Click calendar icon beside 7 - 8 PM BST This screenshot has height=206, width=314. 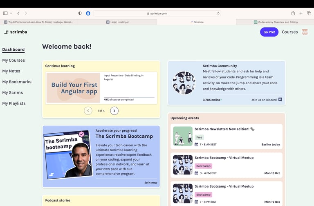tap(196, 202)
